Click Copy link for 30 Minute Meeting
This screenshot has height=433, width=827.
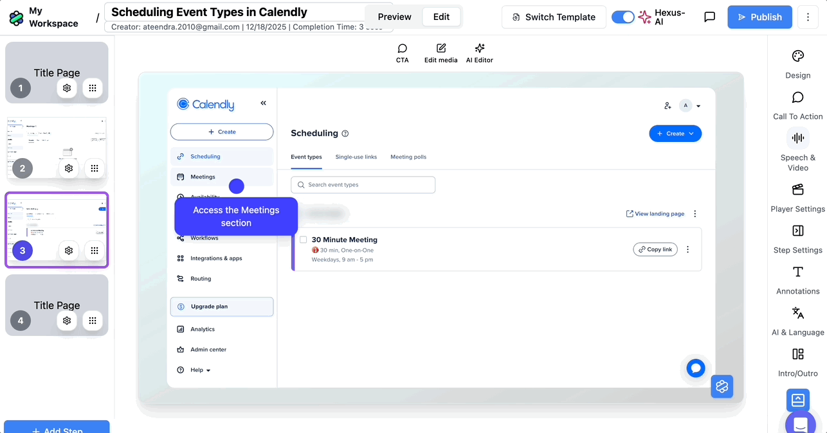pos(655,249)
